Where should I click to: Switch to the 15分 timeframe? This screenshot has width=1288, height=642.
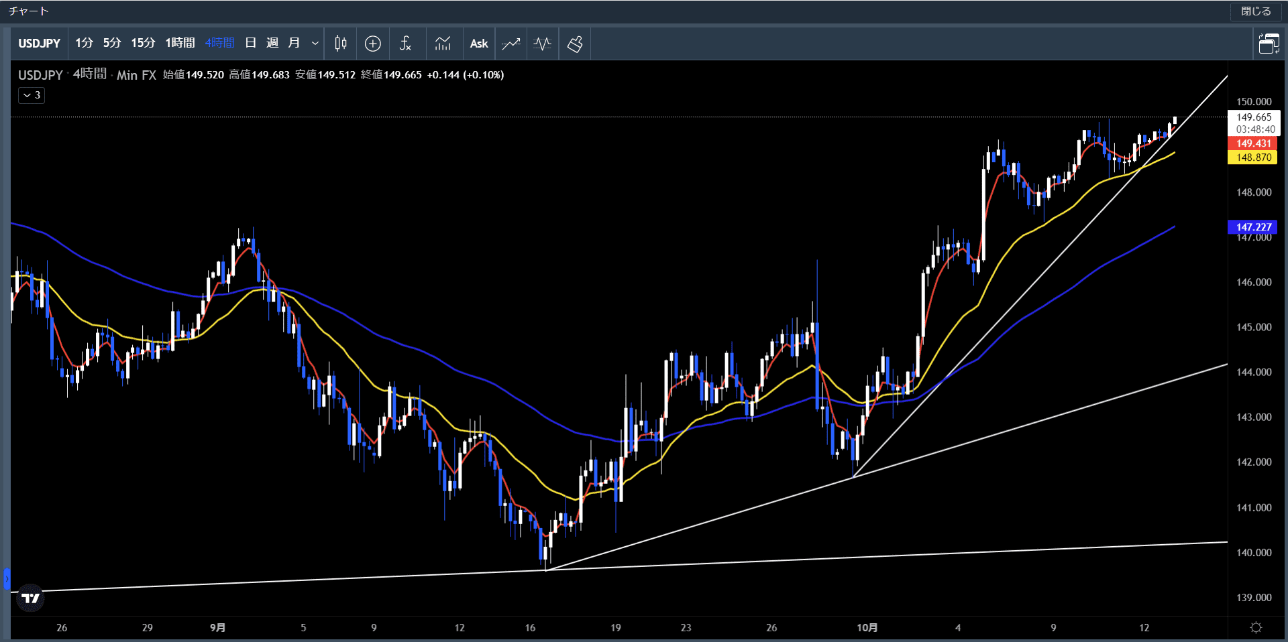pyautogui.click(x=143, y=44)
